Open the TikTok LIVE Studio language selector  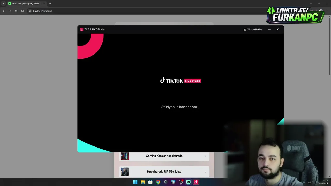pos(253,29)
